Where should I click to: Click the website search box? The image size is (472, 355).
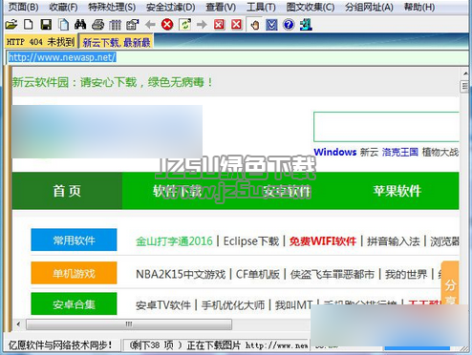pyautogui.click(x=386, y=127)
